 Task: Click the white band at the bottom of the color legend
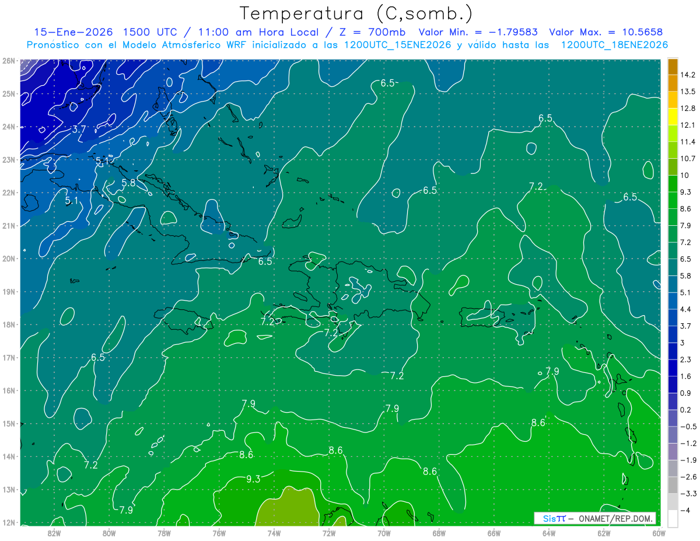[673, 518]
